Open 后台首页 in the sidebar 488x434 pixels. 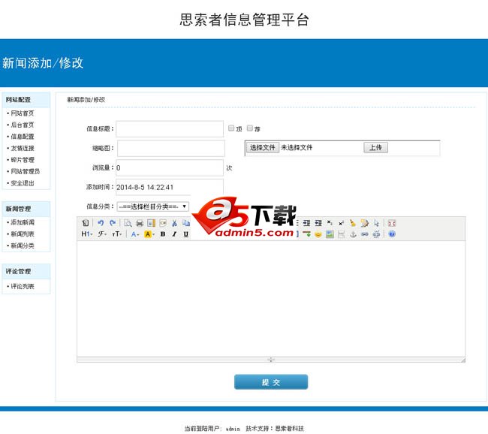pos(22,125)
